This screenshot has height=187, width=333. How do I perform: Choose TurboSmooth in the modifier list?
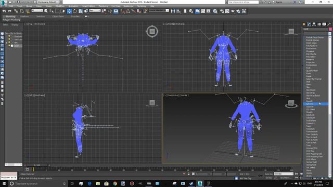point(312,131)
